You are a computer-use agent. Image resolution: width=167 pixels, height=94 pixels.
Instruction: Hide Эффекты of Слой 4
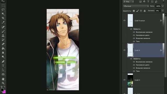point(131,59)
